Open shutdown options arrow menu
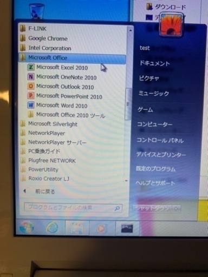 (x=177, y=208)
